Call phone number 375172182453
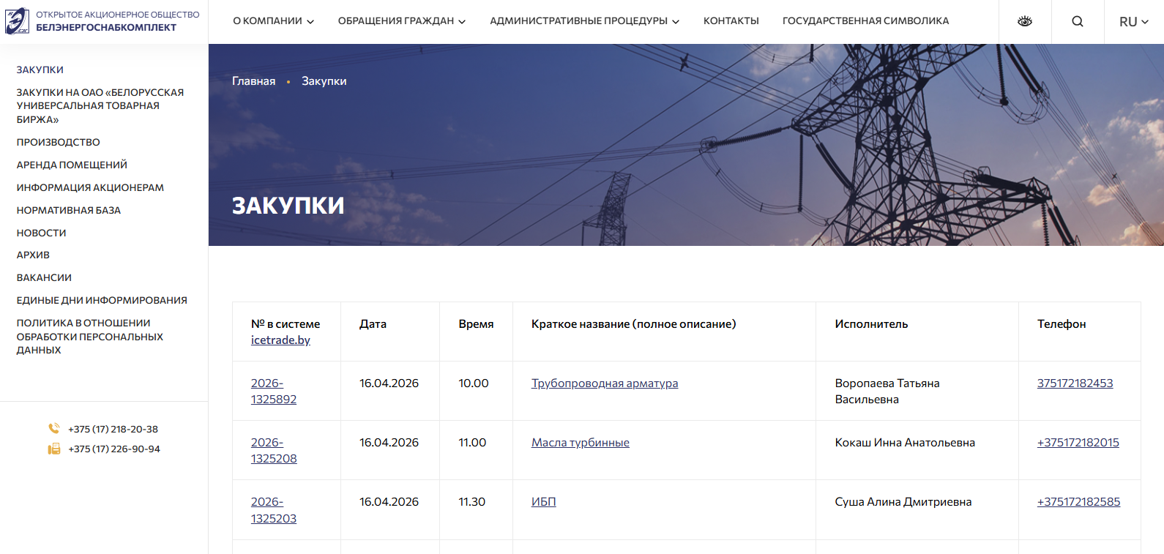 pos(1075,383)
